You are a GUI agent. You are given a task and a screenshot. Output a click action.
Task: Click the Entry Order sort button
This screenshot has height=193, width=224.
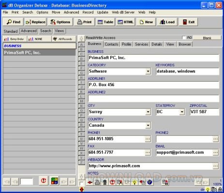pos(15,39)
